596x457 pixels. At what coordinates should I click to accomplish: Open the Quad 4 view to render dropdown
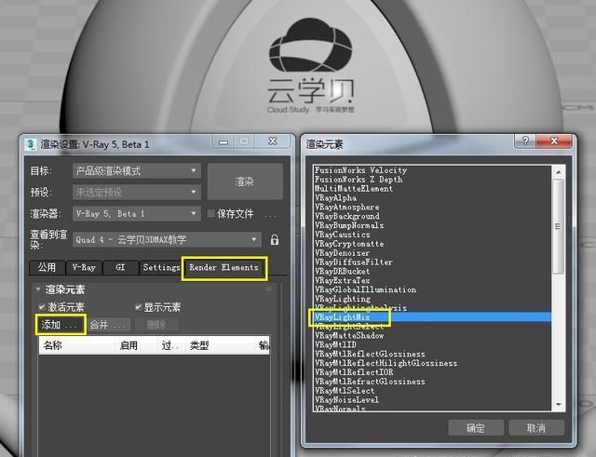pyautogui.click(x=167, y=240)
